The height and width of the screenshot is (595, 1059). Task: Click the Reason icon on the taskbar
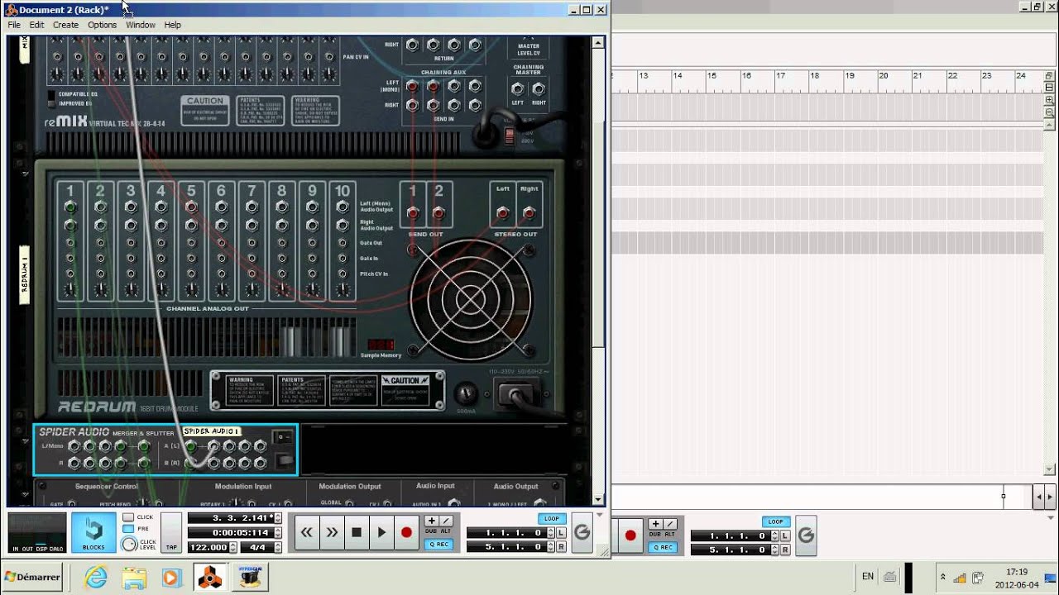pyautogui.click(x=209, y=577)
